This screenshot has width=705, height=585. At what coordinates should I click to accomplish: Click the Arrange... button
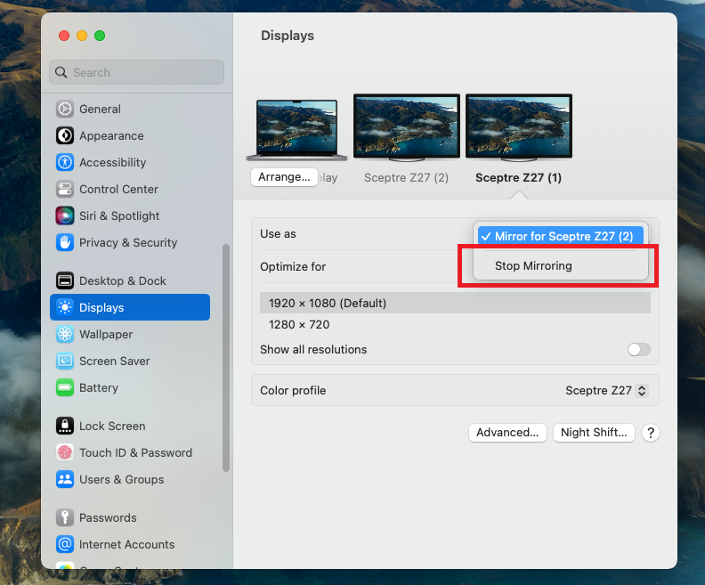(x=284, y=177)
